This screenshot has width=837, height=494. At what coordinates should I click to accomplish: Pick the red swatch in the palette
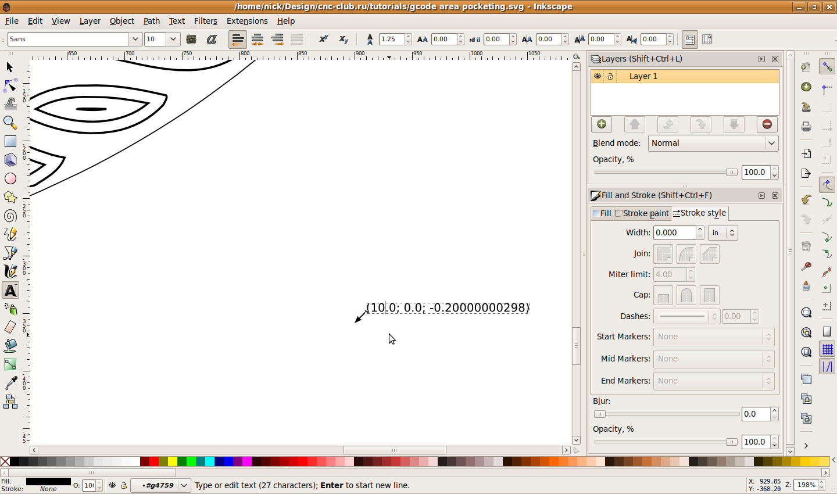click(154, 461)
